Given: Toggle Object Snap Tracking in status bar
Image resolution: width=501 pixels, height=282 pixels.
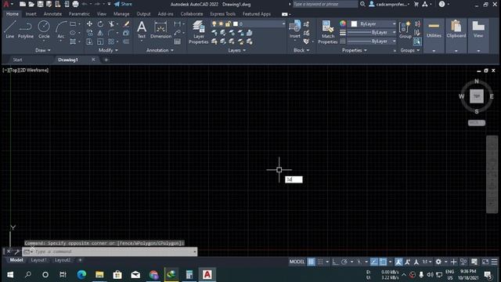Looking at the screenshot, I should [x=374, y=262].
